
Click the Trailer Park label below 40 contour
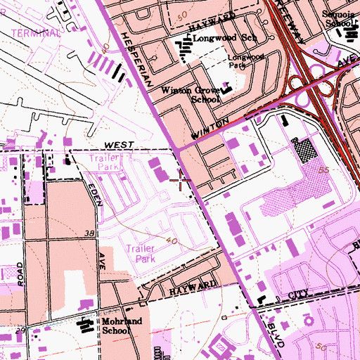(141, 254)
